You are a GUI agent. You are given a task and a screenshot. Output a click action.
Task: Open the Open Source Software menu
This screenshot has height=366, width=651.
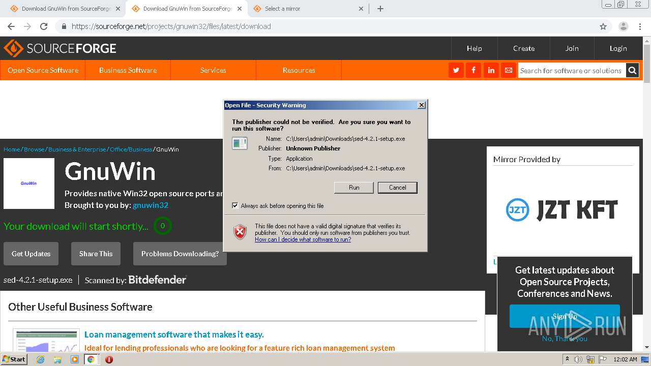[x=43, y=70]
